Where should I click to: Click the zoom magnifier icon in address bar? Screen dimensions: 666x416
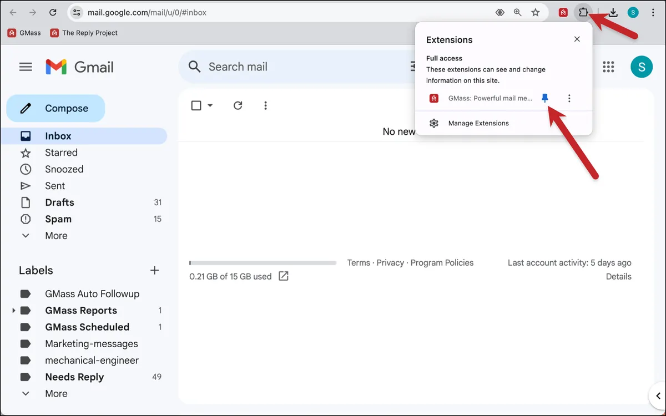coord(517,12)
